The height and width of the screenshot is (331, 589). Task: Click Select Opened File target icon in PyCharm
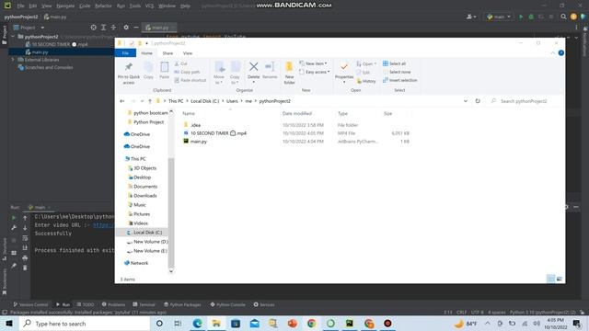[x=93, y=28]
